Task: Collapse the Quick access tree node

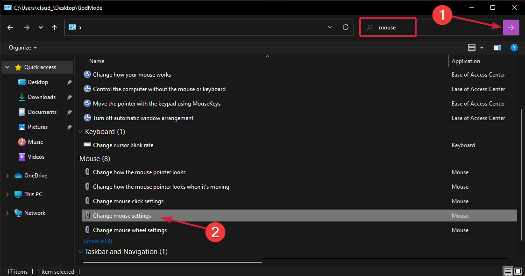Action: tap(7, 67)
